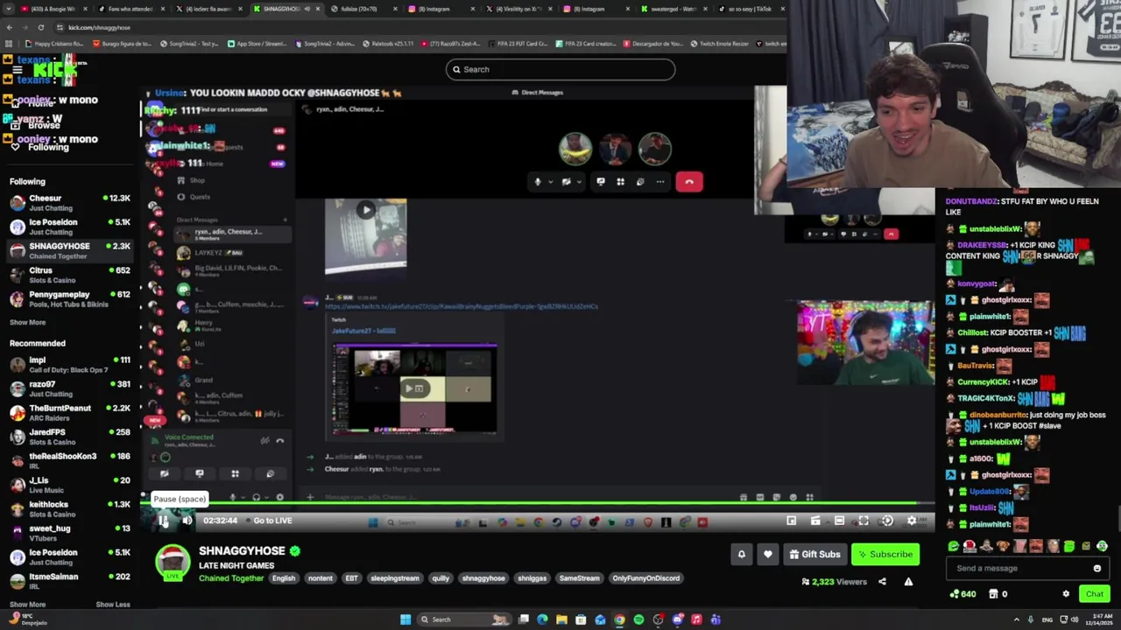Image resolution: width=1121 pixels, height=630 pixels.
Task: Open sweet_hug recommended channel
Action: [x=70, y=533]
